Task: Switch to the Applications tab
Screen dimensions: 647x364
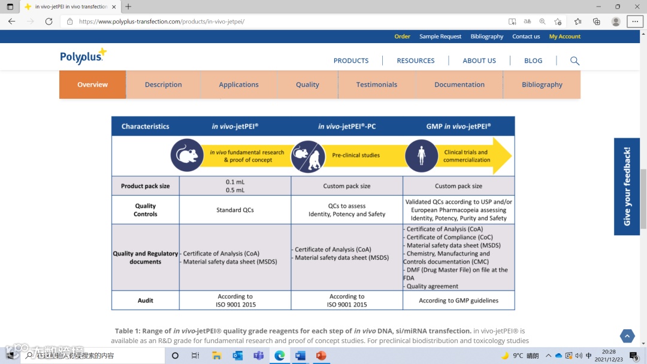Action: pyautogui.click(x=238, y=84)
